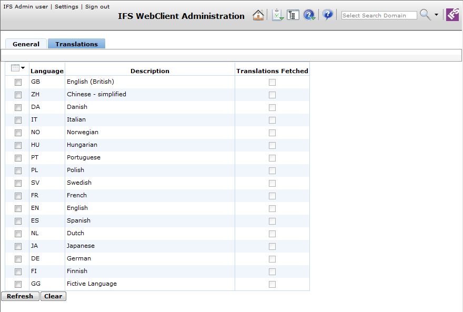463x312 pixels.
Task: Click the Sign out link
Action: (x=97, y=6)
